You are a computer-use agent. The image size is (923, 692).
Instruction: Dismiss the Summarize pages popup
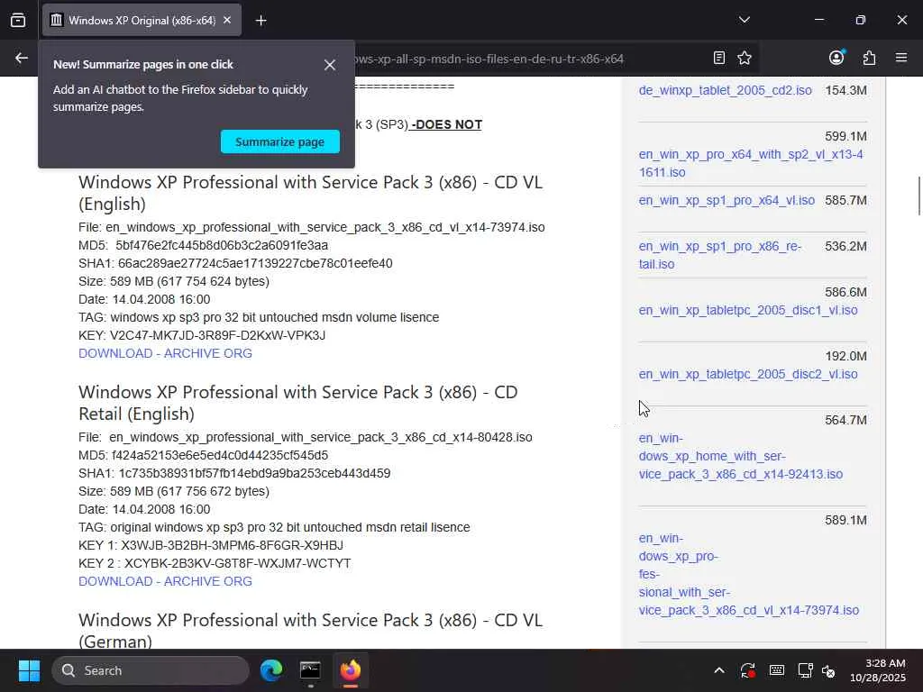click(330, 65)
